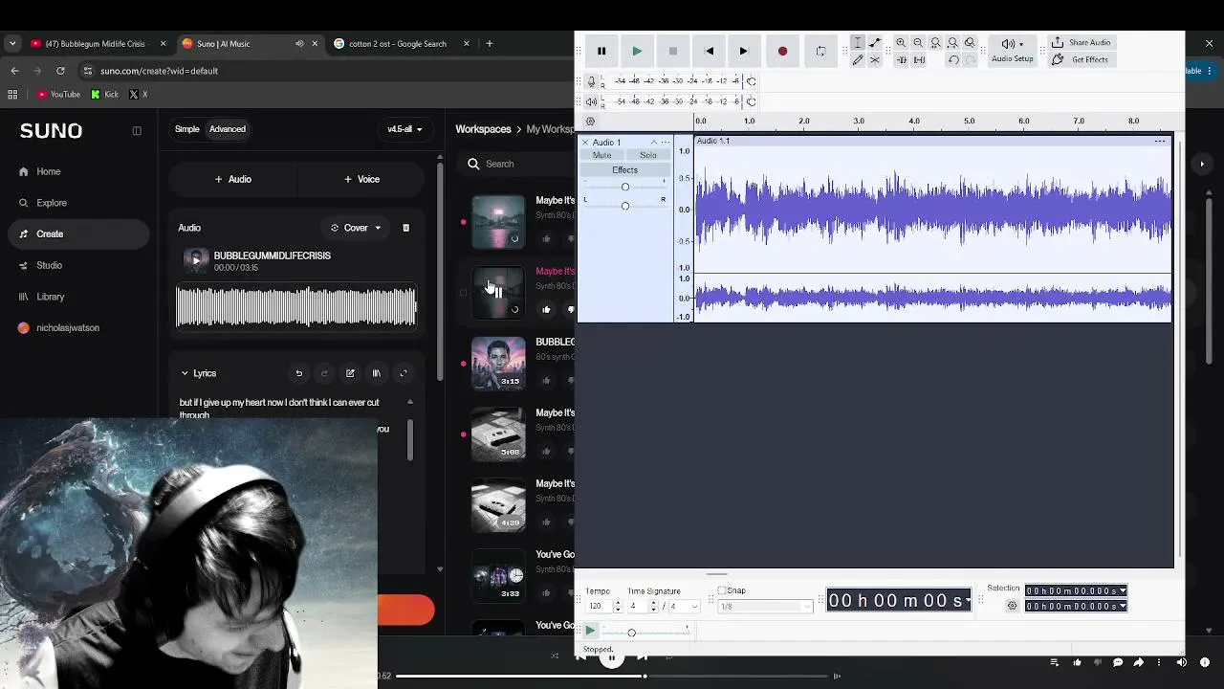Select Advanced creation mode
The height and width of the screenshot is (689, 1224).
point(228,129)
